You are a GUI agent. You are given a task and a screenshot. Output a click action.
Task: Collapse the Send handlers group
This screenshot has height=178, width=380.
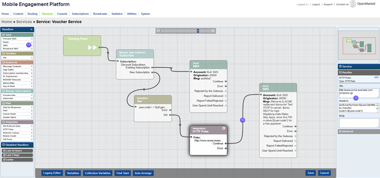[3, 35]
